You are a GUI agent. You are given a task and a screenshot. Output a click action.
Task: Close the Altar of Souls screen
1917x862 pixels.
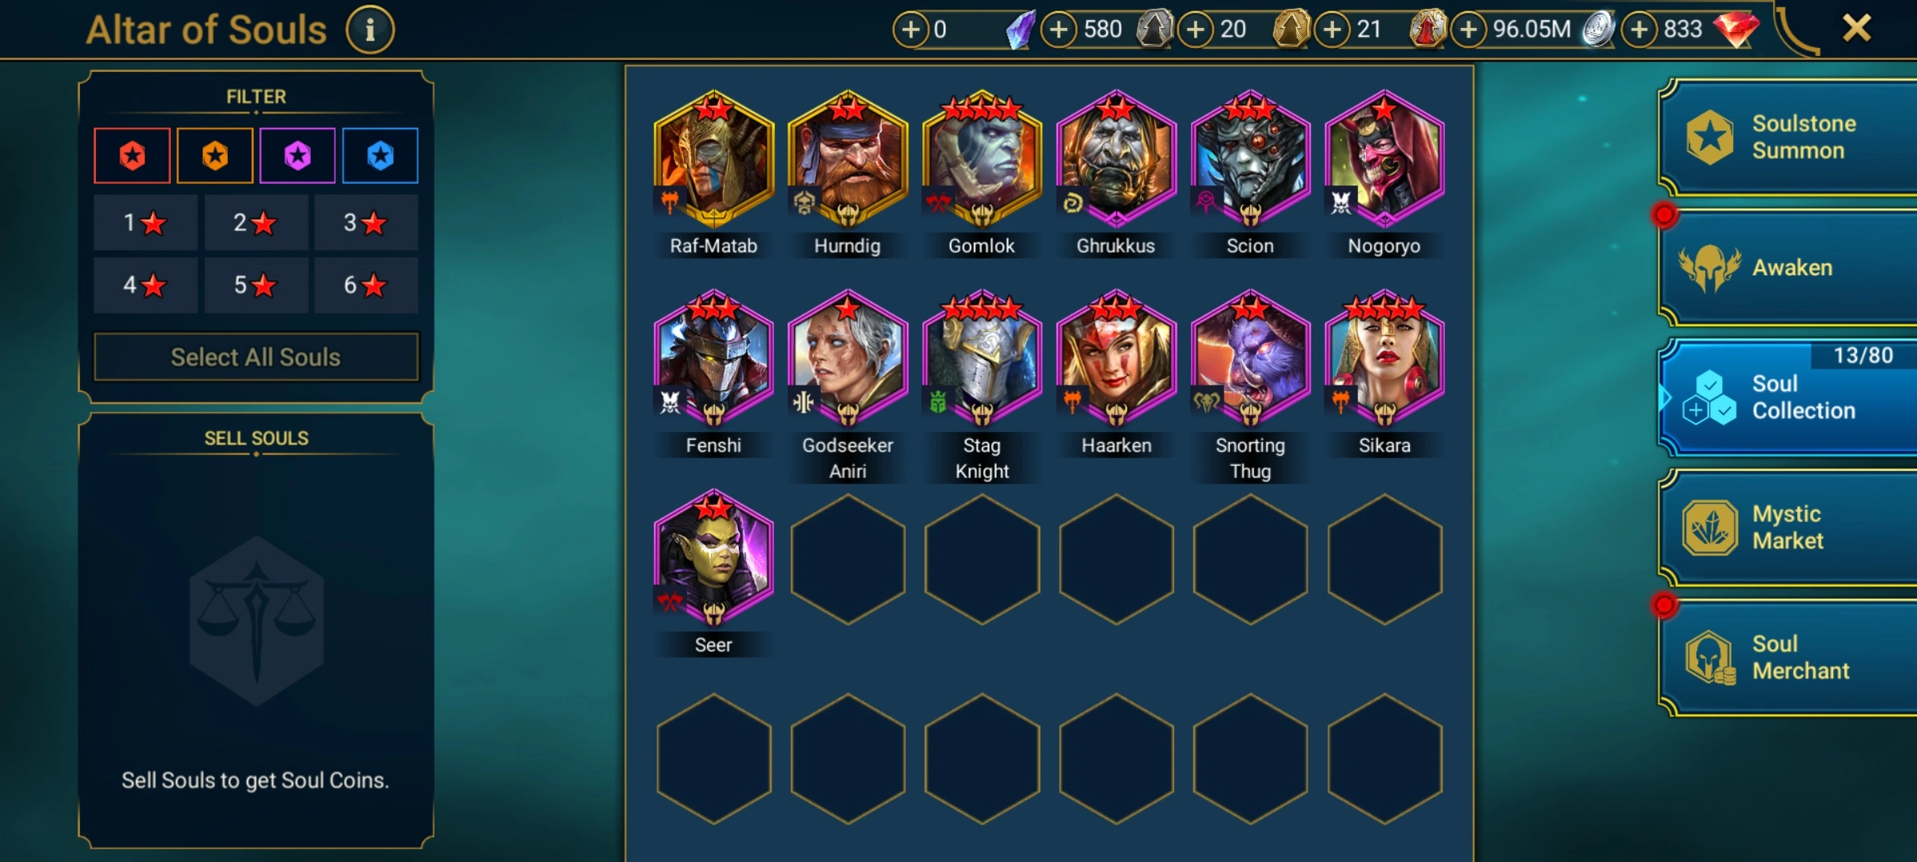[x=1857, y=29]
